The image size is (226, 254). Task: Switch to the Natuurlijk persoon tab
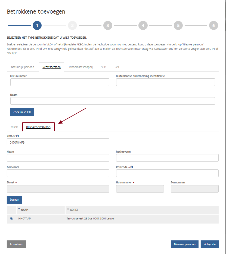23,67
